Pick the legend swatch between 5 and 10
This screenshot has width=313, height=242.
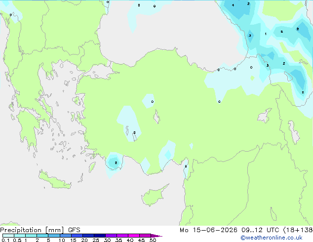coord(54,236)
